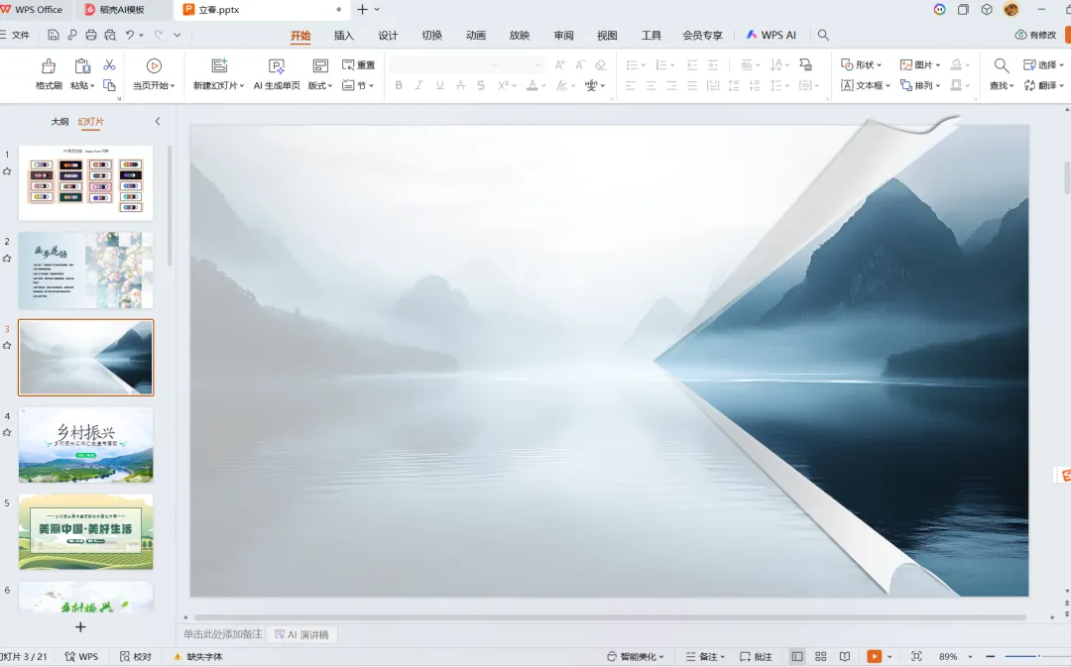Click the convert to smart graphic icon

[x=806, y=64]
